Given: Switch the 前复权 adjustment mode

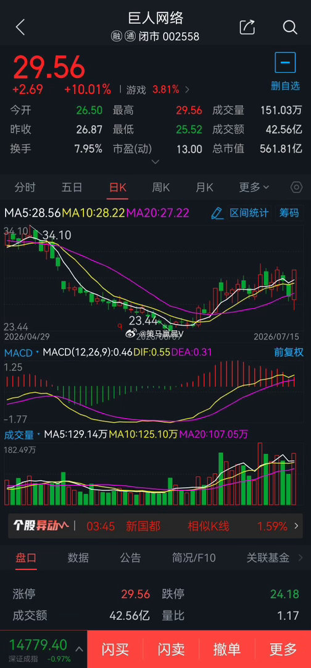Looking at the screenshot, I should [x=289, y=353].
